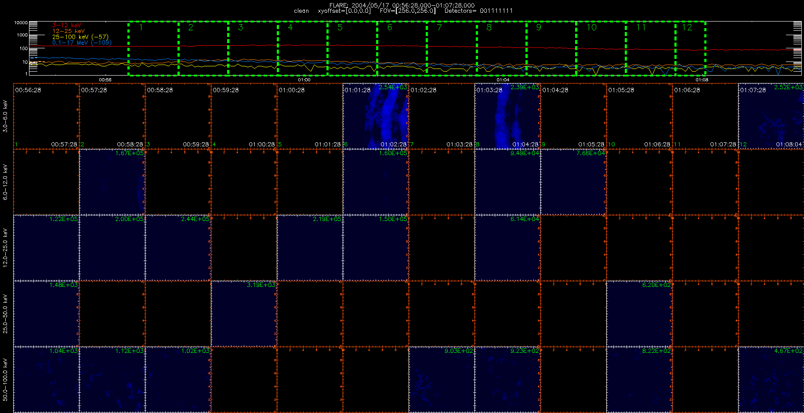The image size is (804, 413).
Task: Click the 3.0-6.0 keV row label
Action: click(x=5, y=116)
